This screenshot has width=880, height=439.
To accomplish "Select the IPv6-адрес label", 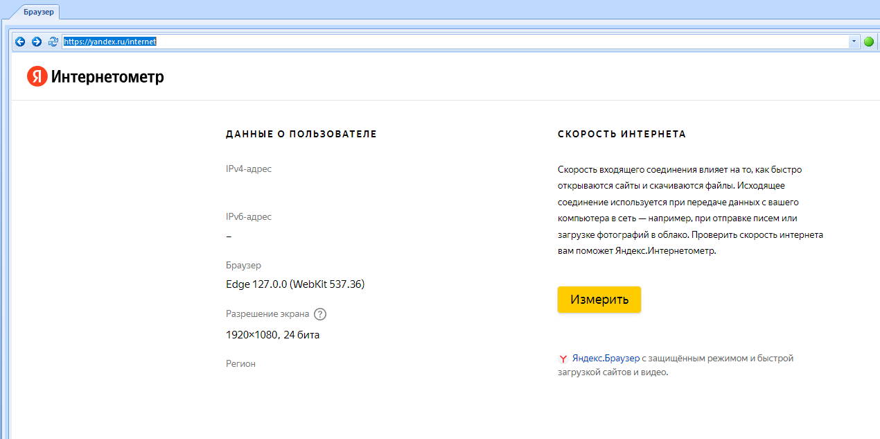I will pyautogui.click(x=249, y=217).
